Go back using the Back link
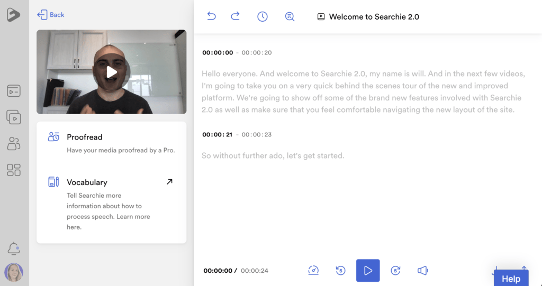The image size is (542, 286). pyautogui.click(x=50, y=15)
